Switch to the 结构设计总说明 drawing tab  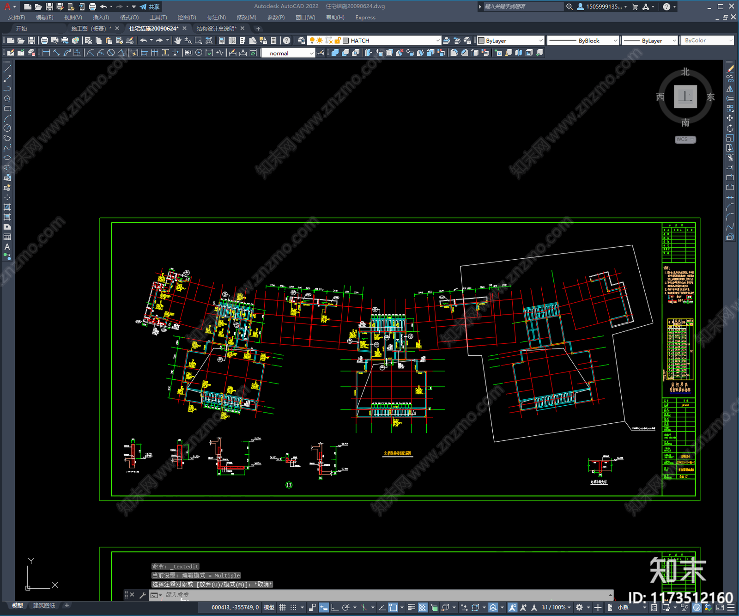pyautogui.click(x=216, y=29)
